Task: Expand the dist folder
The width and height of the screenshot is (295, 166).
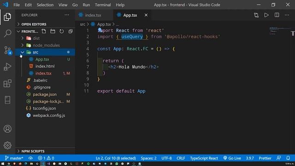Action: tap(23, 38)
